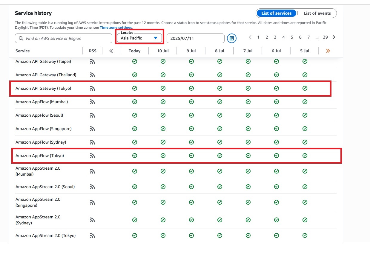This screenshot has width=370, height=254.
Task: Select page 1 in pagination
Action: point(258,37)
